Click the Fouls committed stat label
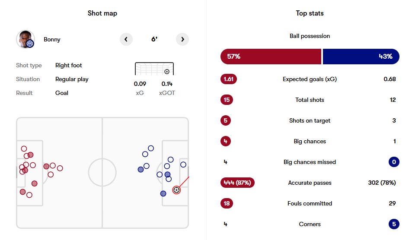 [310, 203]
